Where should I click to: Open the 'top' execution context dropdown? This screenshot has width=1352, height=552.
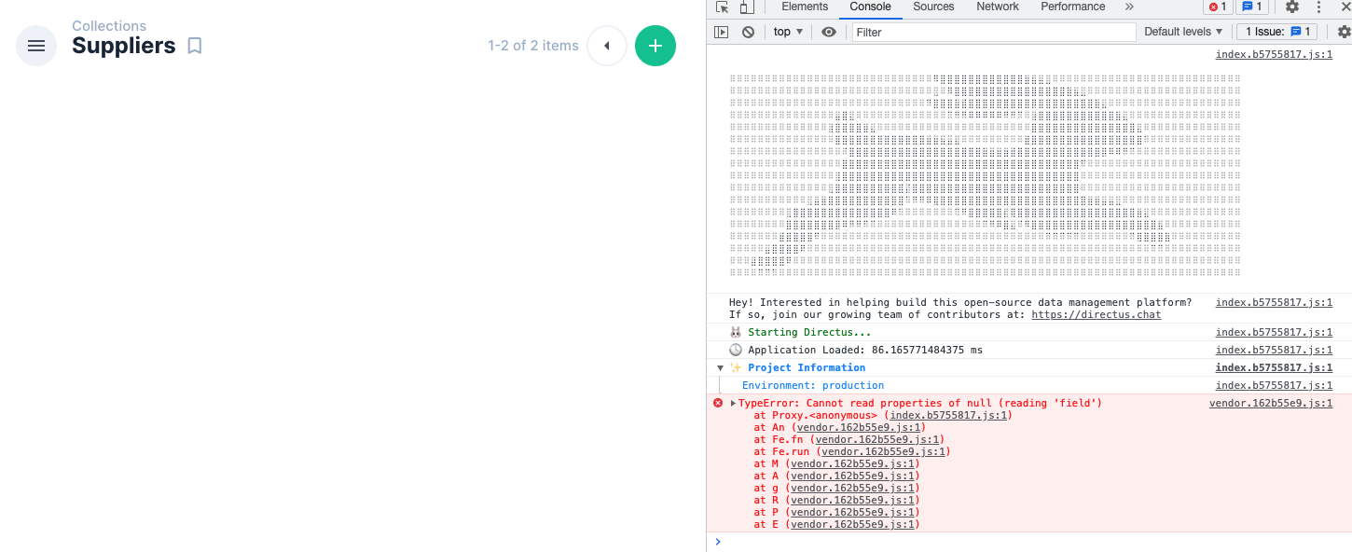pyautogui.click(x=787, y=31)
